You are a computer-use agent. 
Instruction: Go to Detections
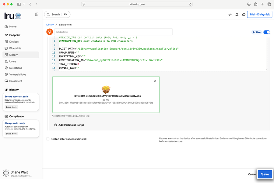click(x=16, y=68)
